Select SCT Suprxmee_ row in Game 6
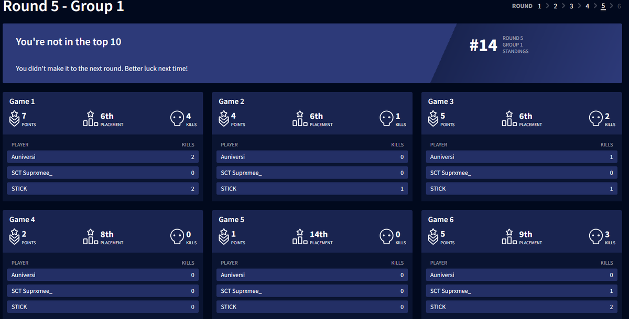 (522, 291)
